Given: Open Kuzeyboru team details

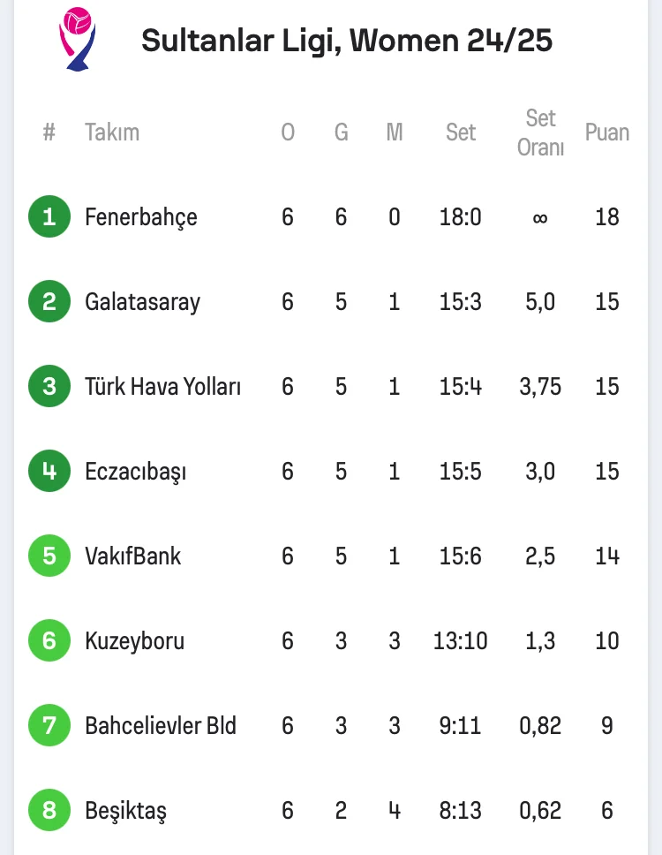Looking at the screenshot, I should coord(135,641).
